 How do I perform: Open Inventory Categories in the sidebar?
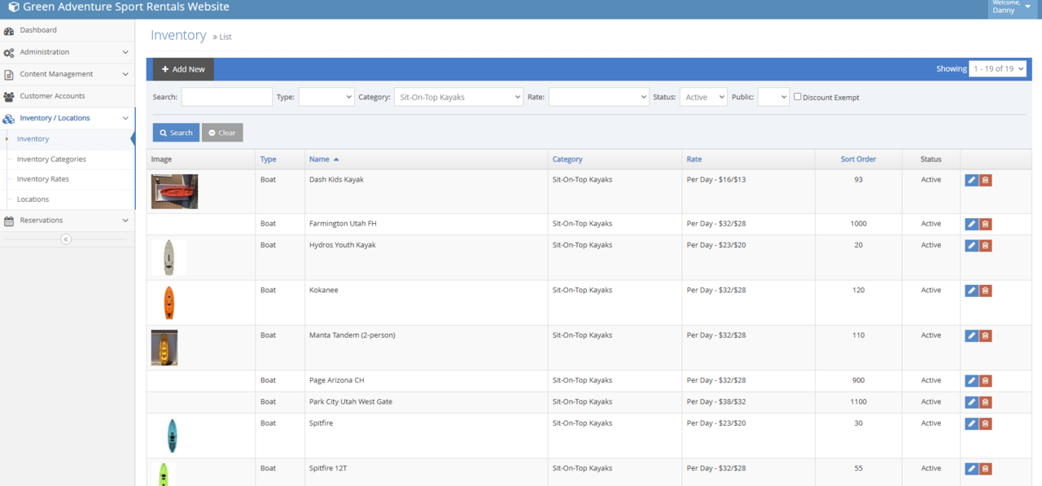[51, 160]
